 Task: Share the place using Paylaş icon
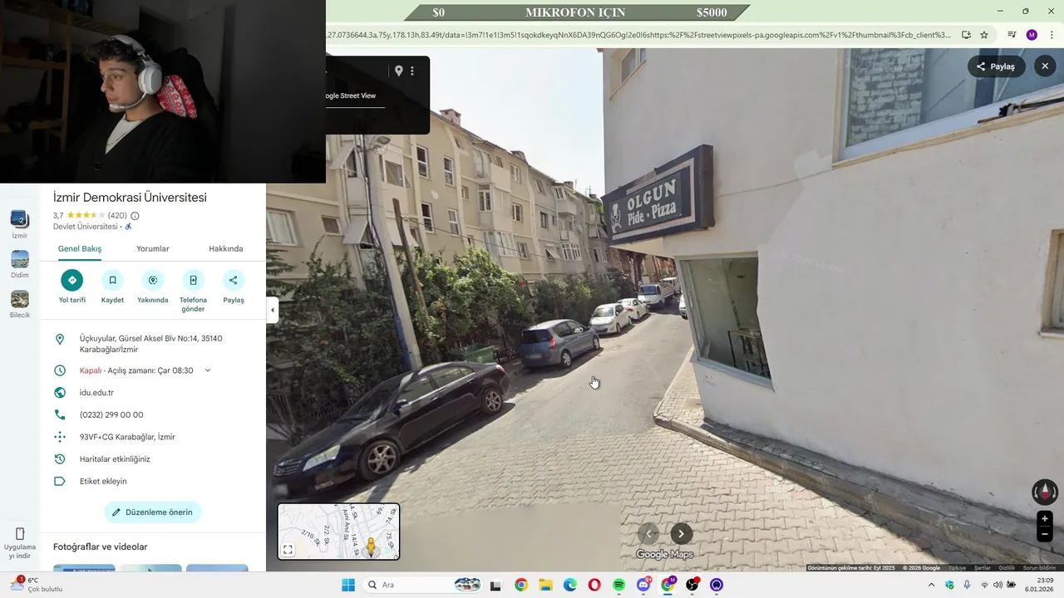(234, 280)
